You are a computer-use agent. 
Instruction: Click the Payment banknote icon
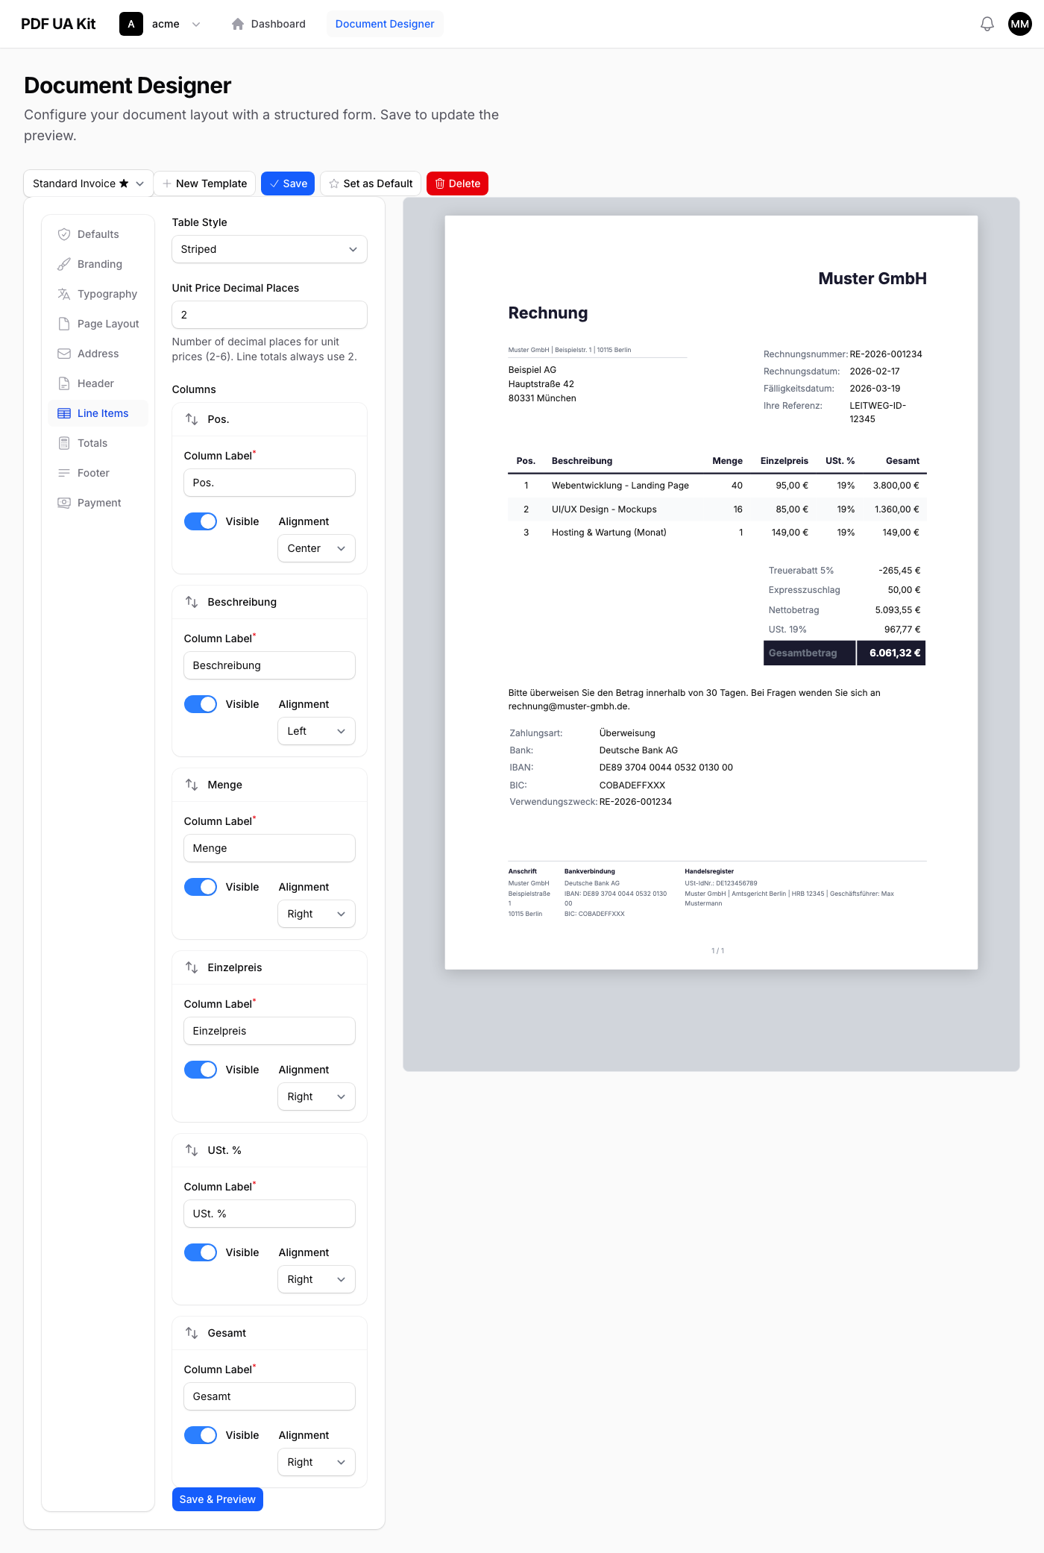(x=64, y=503)
